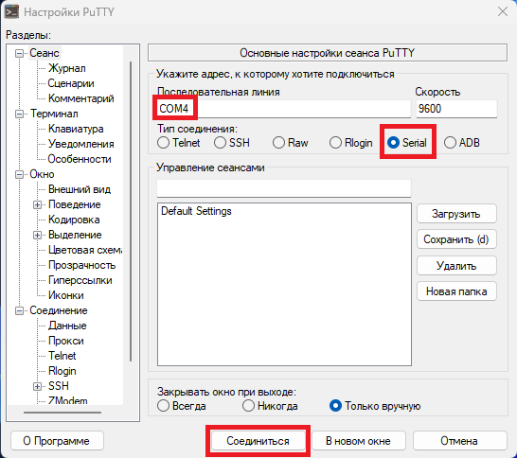Click the В новом окне button
Viewport: 517px width, 458px height.
(x=359, y=441)
